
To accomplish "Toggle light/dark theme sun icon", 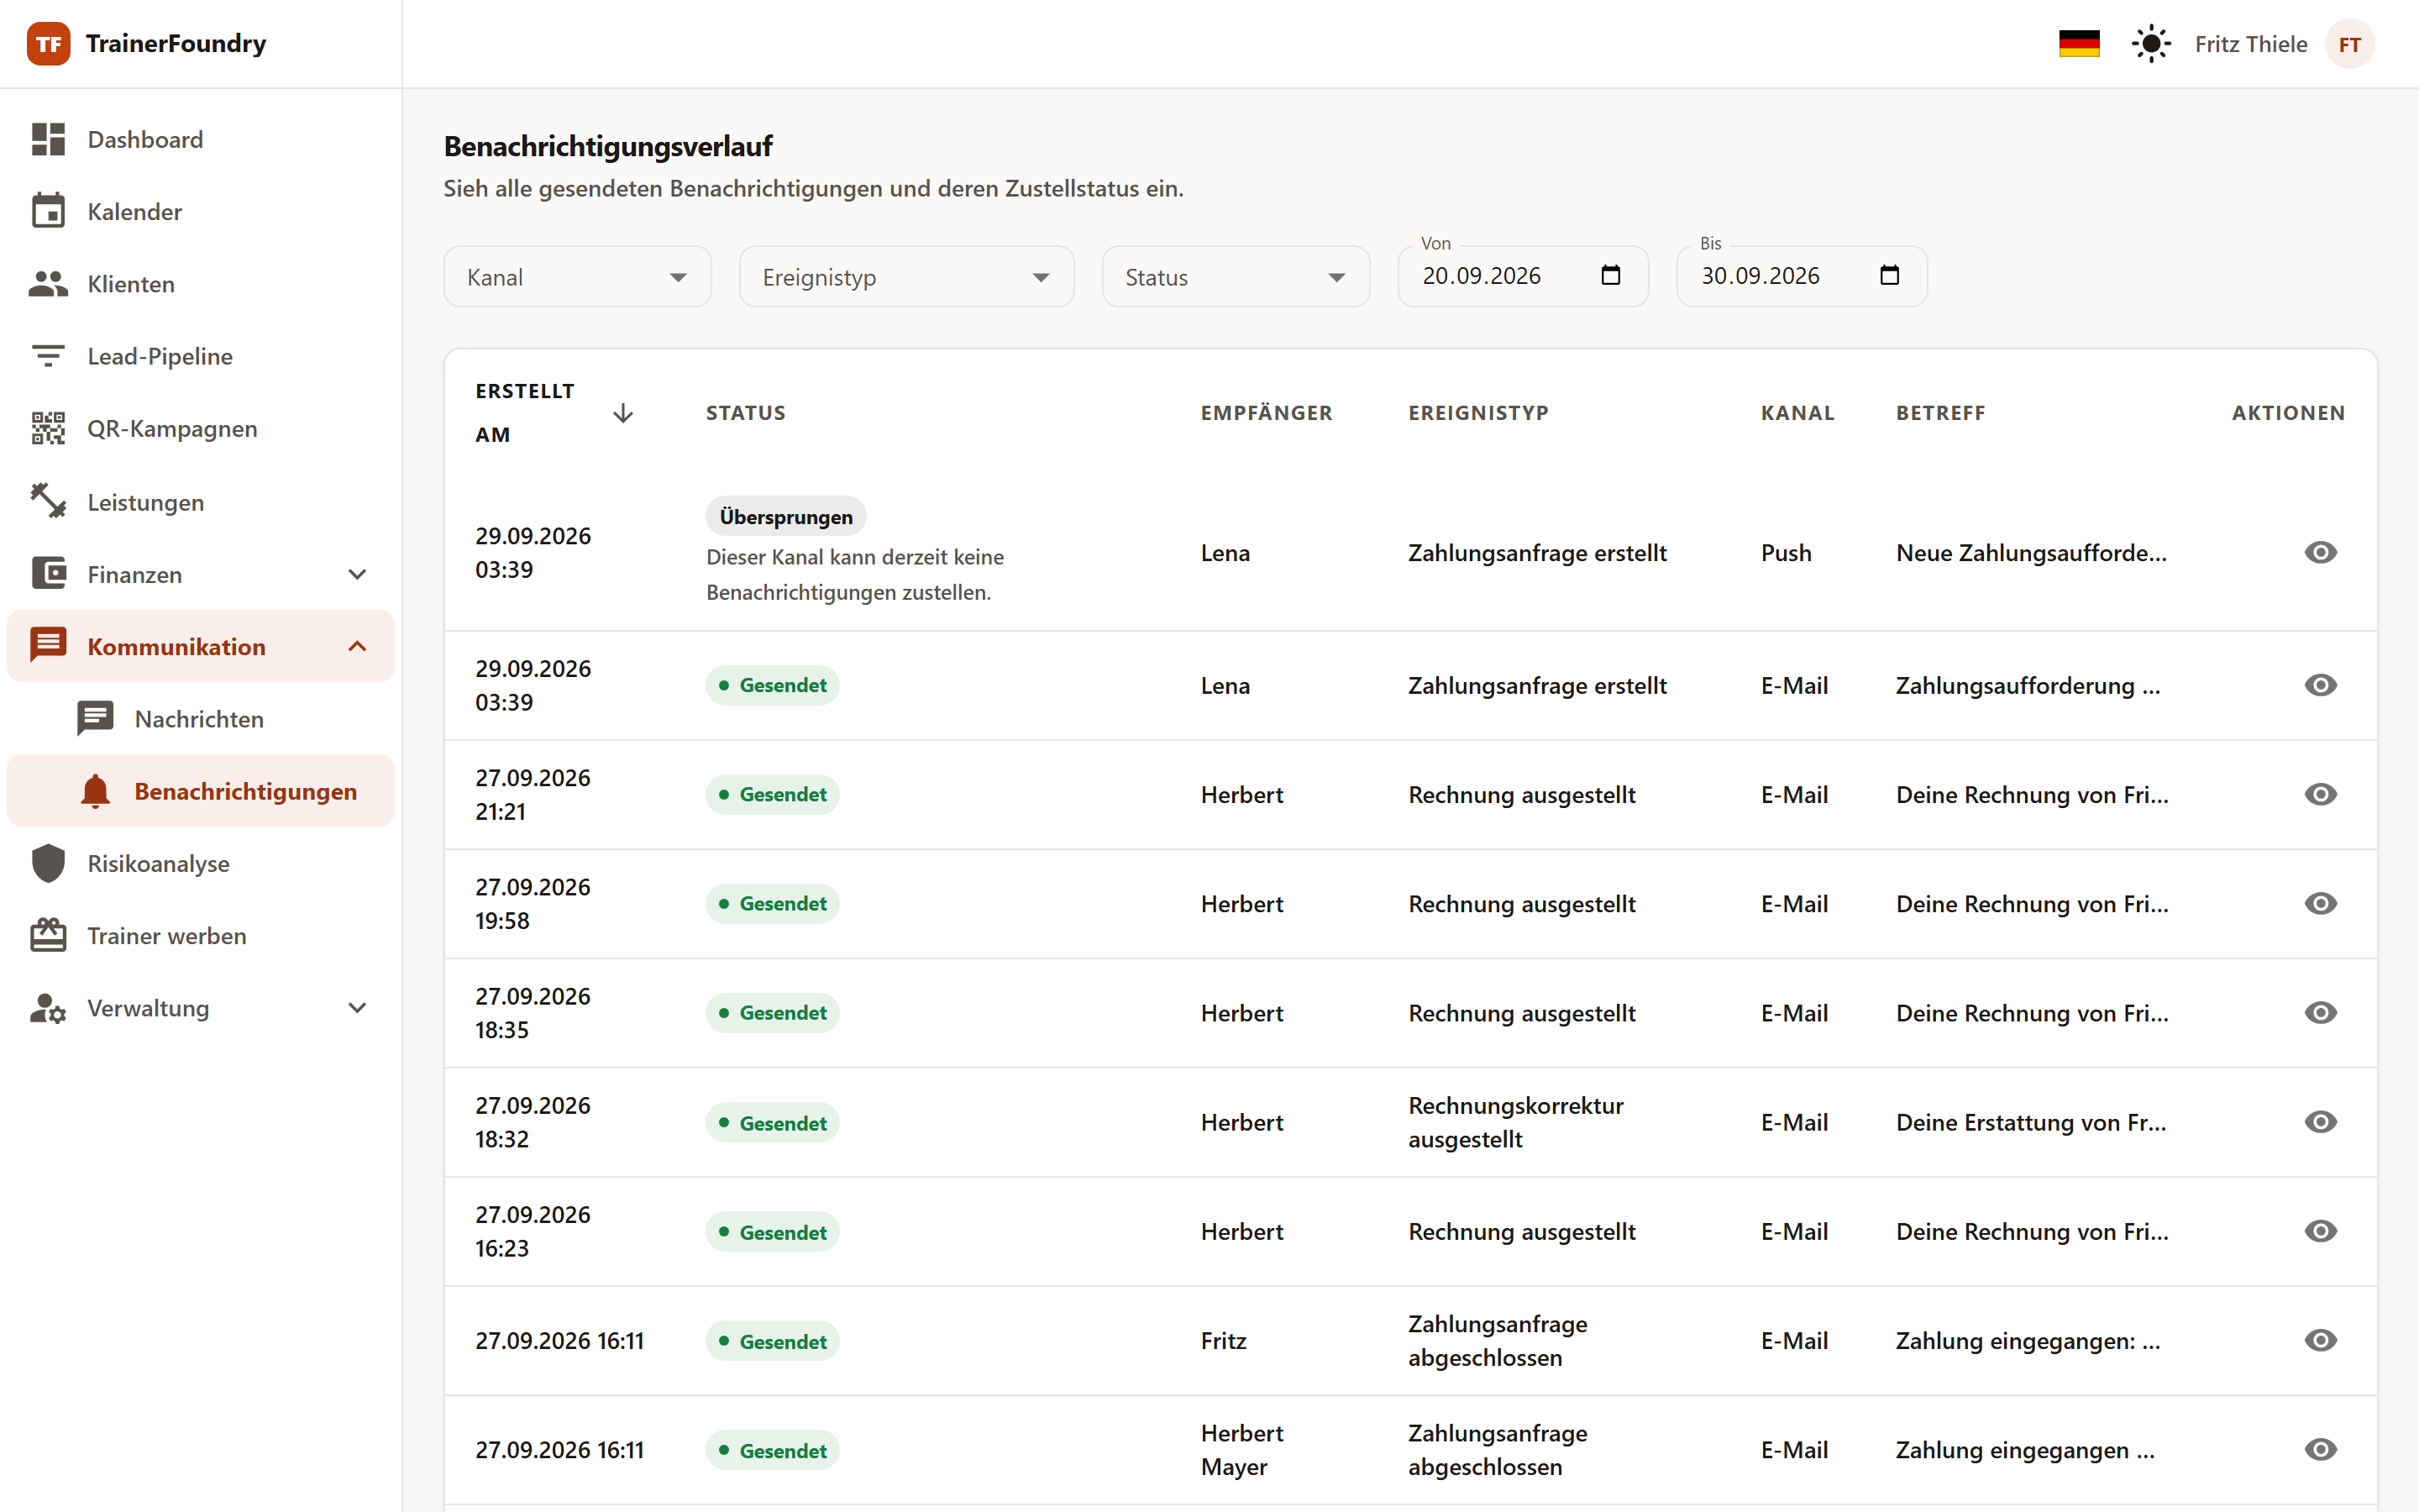I will click(x=2151, y=44).
